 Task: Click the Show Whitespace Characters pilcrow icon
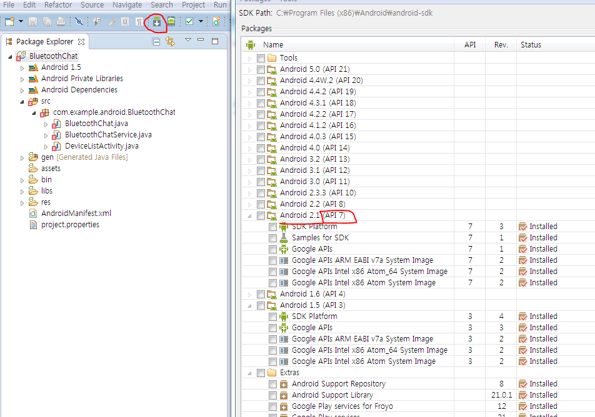pos(139,22)
